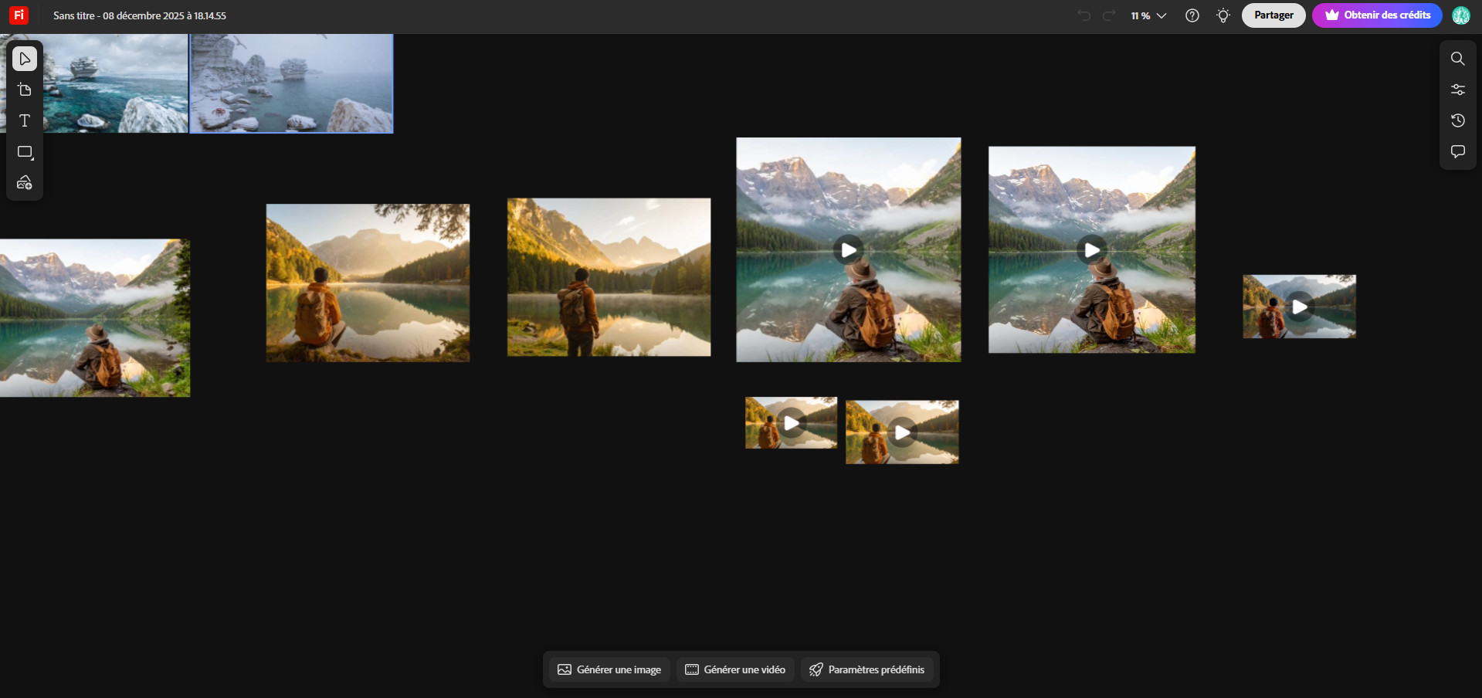Click the lightbulb icon in top bar
The image size is (1482, 698).
click(x=1223, y=15)
